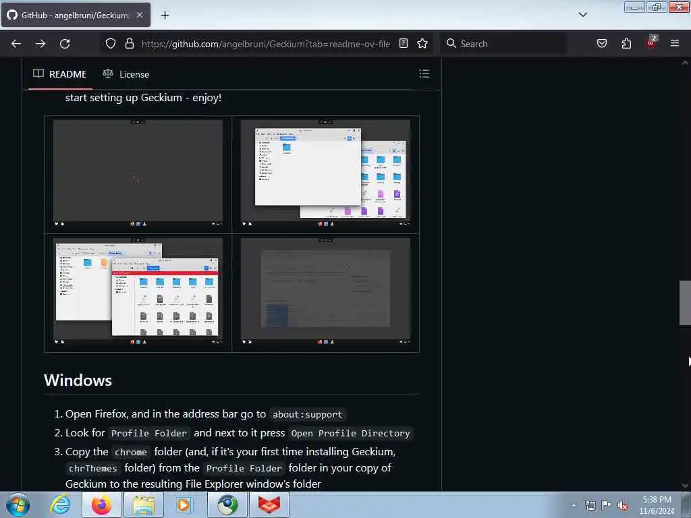The image size is (691, 518).
Task: Open the Pocket save icon
Action: (x=601, y=43)
